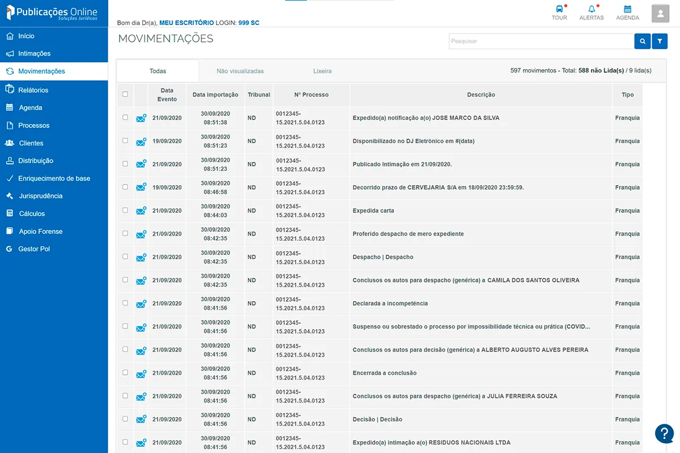This screenshot has height=453, width=680.
Task: Check the ALERTAS bell notifications
Action: 591,12
